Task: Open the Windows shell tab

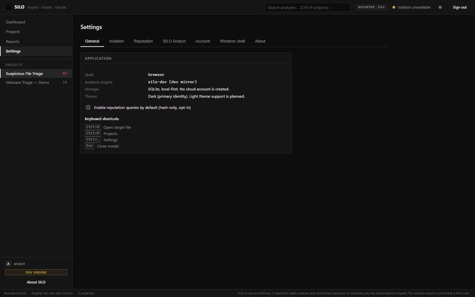Action: tap(232, 41)
